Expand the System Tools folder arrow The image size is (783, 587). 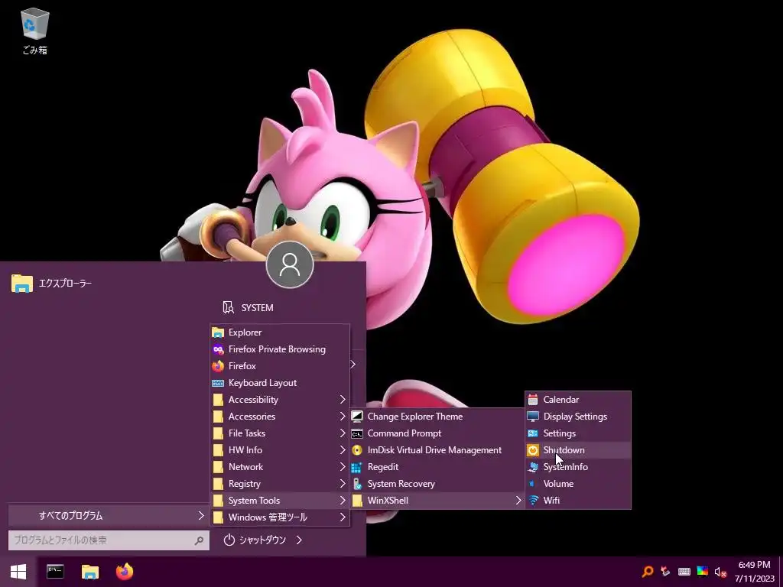343,500
